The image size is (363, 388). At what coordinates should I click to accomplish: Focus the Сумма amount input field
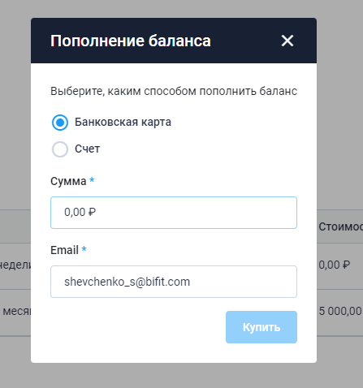[174, 213]
